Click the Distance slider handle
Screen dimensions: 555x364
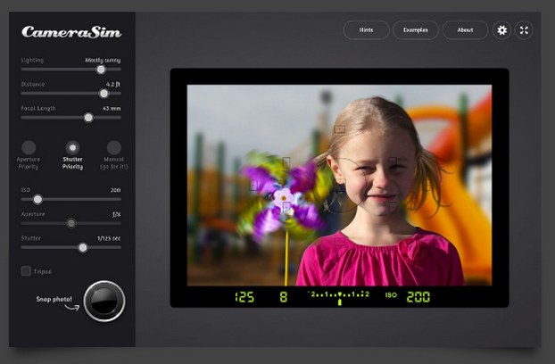click(x=104, y=93)
